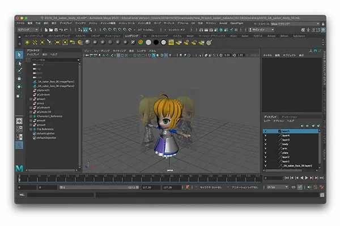340x226 pixels.
Task: Toggle visibility V of layer5
Action: pos(265,131)
